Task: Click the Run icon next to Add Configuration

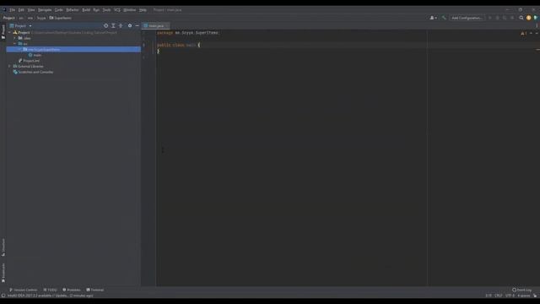Action: [x=490, y=18]
